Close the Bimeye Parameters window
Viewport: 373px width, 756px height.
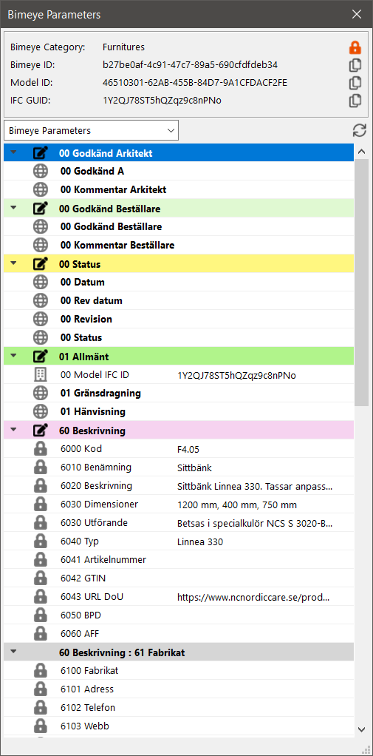pos(357,14)
